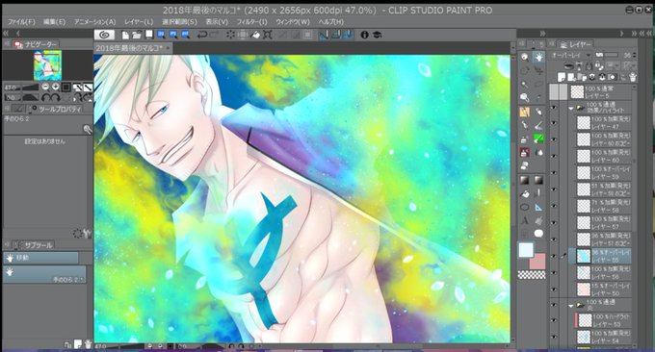
Task: Select the Pen tool icon with yellow background
Action: (525, 112)
